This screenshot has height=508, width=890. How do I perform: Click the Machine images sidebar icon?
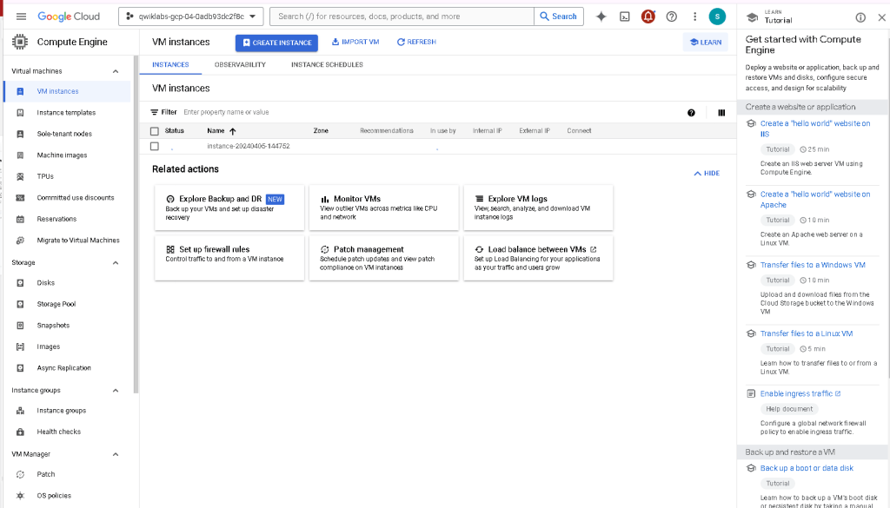tap(21, 155)
